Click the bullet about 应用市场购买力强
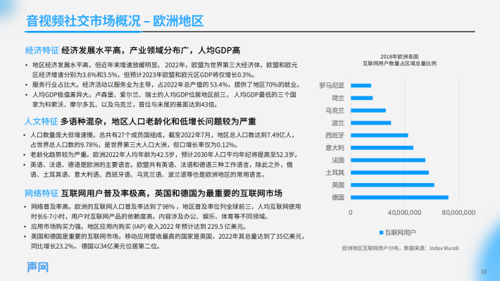 coord(139,227)
